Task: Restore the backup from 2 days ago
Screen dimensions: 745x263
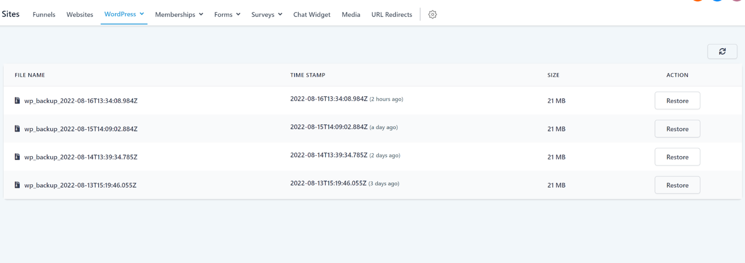Action: (677, 157)
